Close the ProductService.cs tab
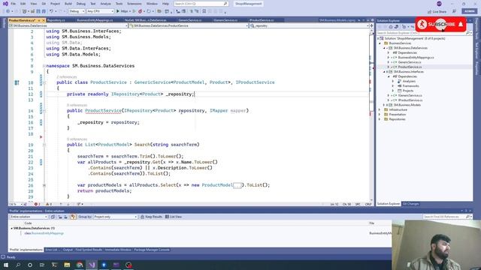 (44, 20)
